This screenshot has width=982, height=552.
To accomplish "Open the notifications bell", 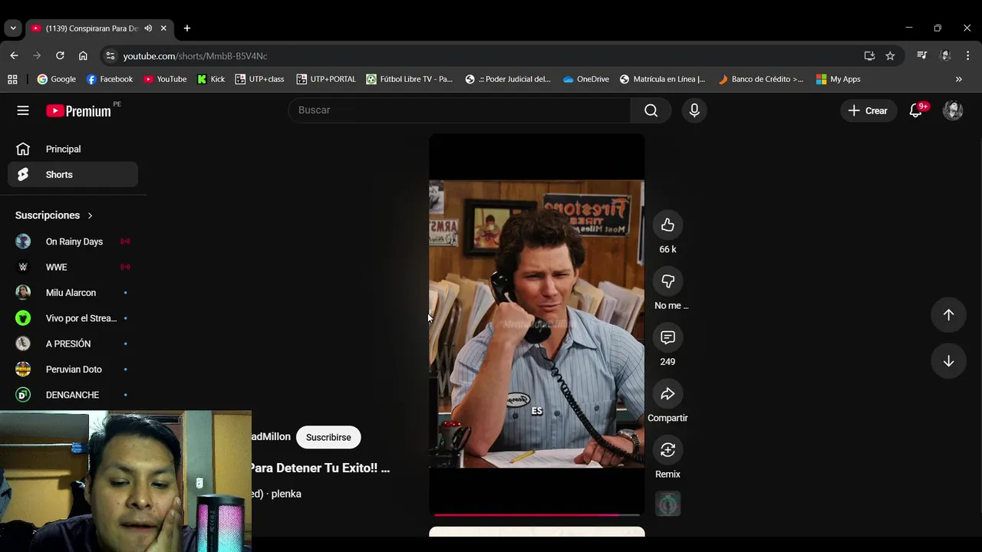I will pyautogui.click(x=915, y=110).
